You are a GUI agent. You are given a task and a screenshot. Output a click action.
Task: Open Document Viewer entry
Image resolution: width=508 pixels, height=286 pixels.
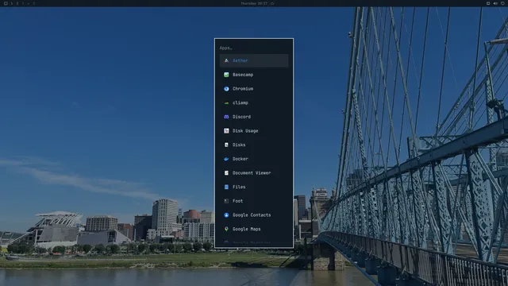254,173
